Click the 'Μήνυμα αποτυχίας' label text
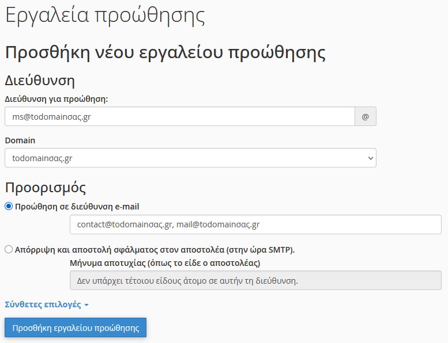The image size is (448, 343). [164, 264]
